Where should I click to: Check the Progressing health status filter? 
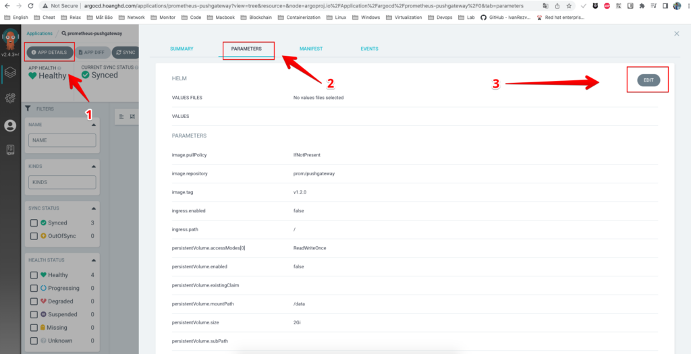pos(34,288)
